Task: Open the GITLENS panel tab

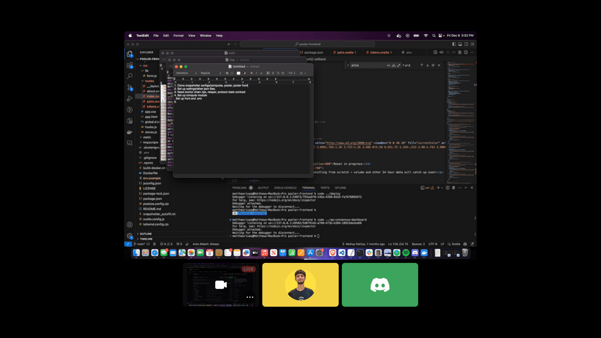Action: [340, 188]
